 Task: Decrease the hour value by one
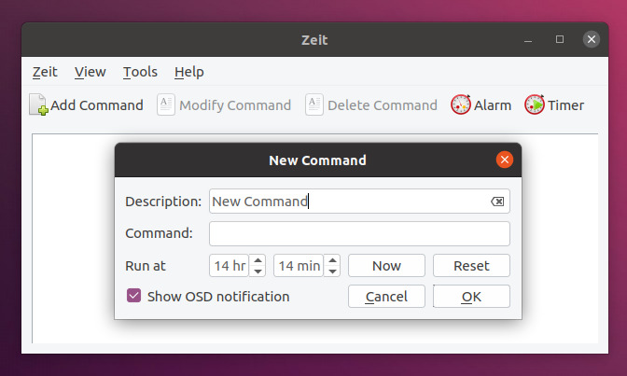click(258, 272)
